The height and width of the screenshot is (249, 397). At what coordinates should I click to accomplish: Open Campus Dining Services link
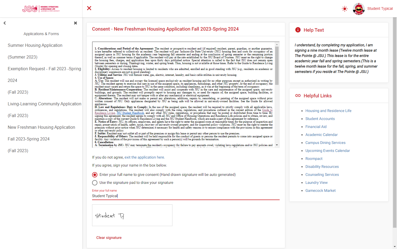pyautogui.click(x=325, y=143)
